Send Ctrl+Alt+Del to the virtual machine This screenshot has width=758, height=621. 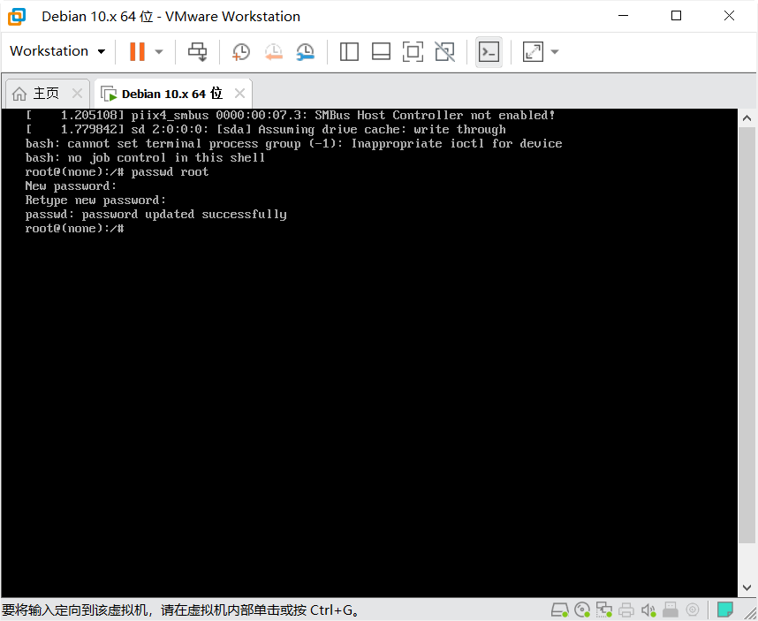click(197, 52)
